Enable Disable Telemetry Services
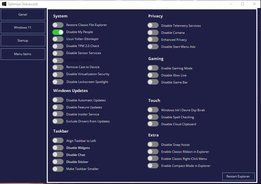 click(x=153, y=25)
